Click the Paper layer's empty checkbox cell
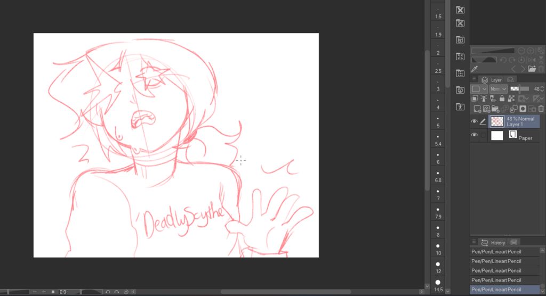Image resolution: width=546 pixels, height=296 pixels. 483,135
